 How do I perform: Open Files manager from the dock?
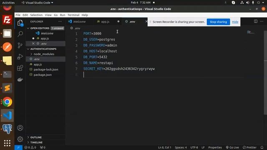pyautogui.click(x=7, y=33)
